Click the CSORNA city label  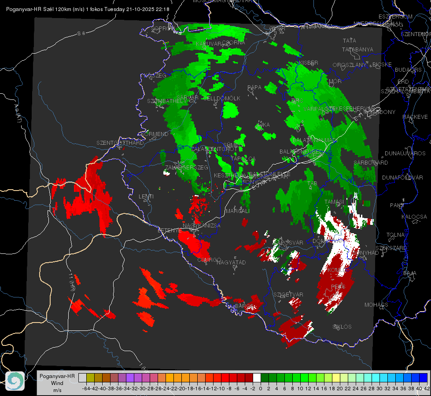tap(234, 43)
